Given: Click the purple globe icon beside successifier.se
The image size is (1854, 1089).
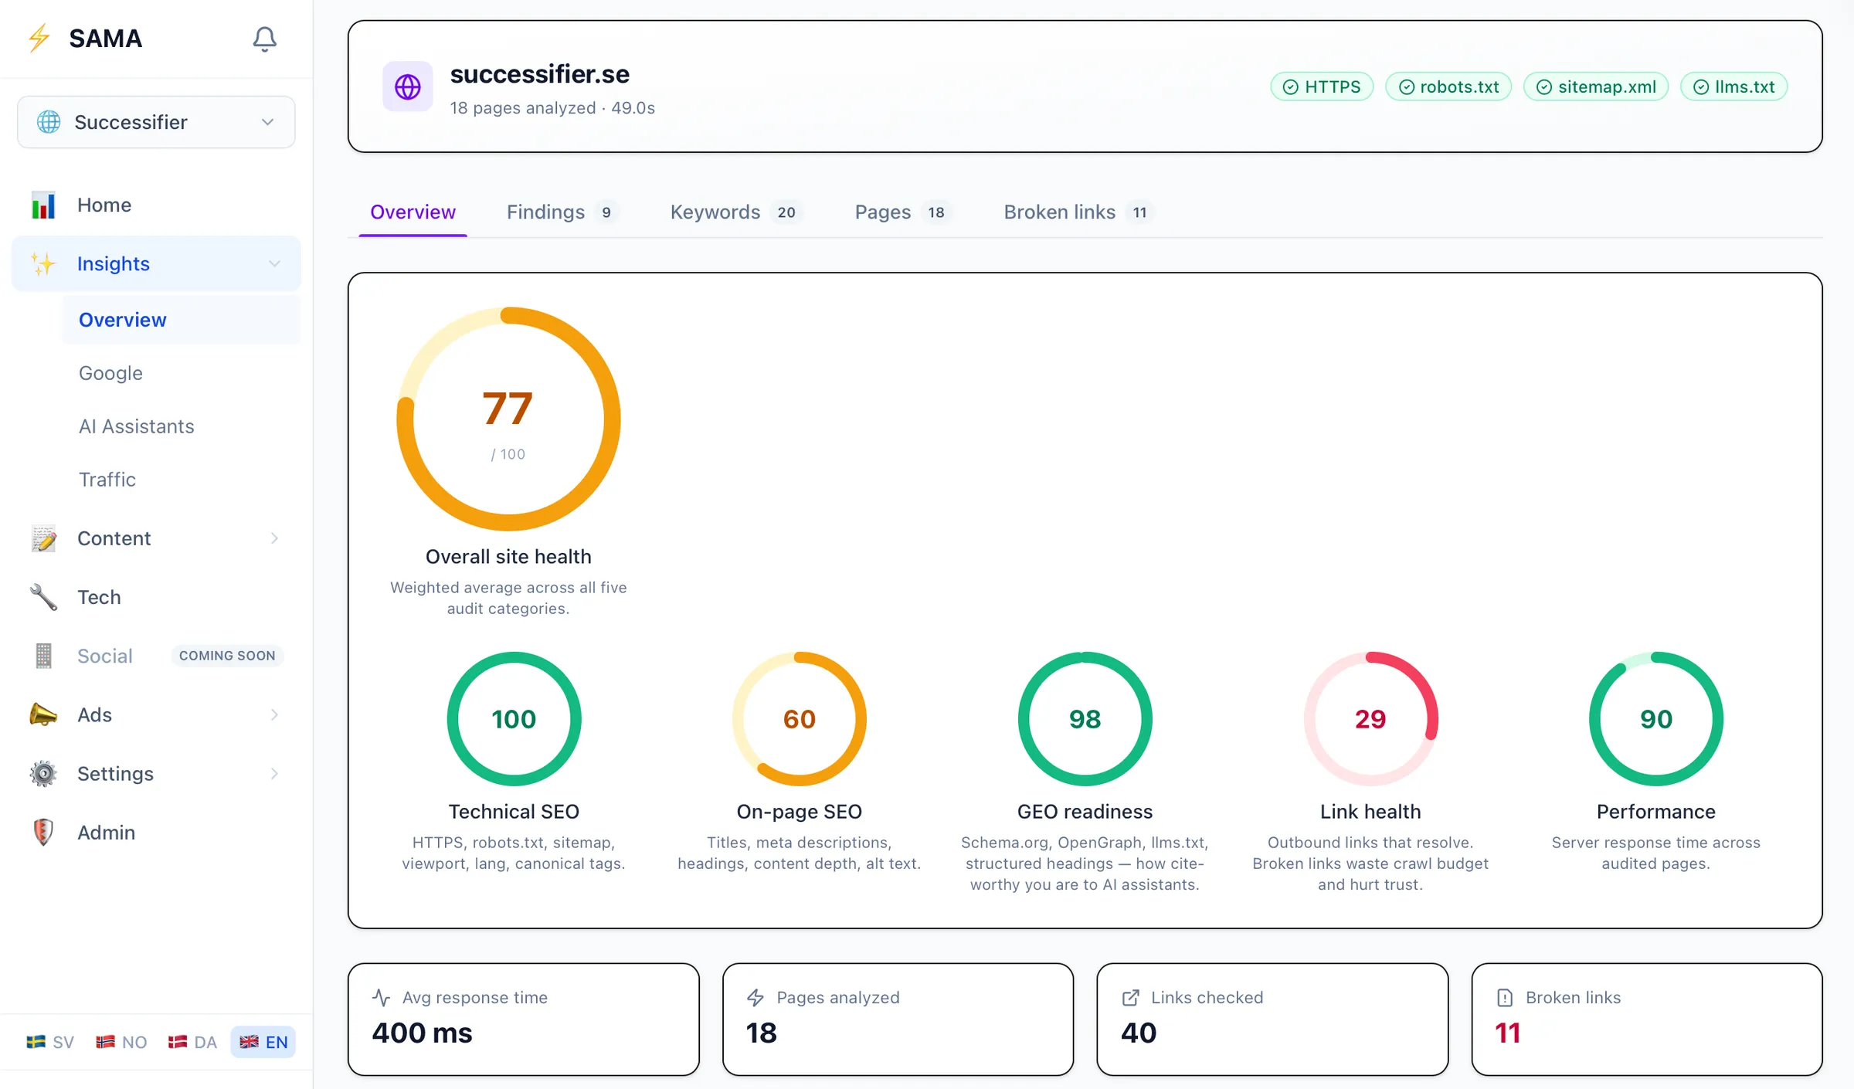Looking at the screenshot, I should (x=408, y=87).
